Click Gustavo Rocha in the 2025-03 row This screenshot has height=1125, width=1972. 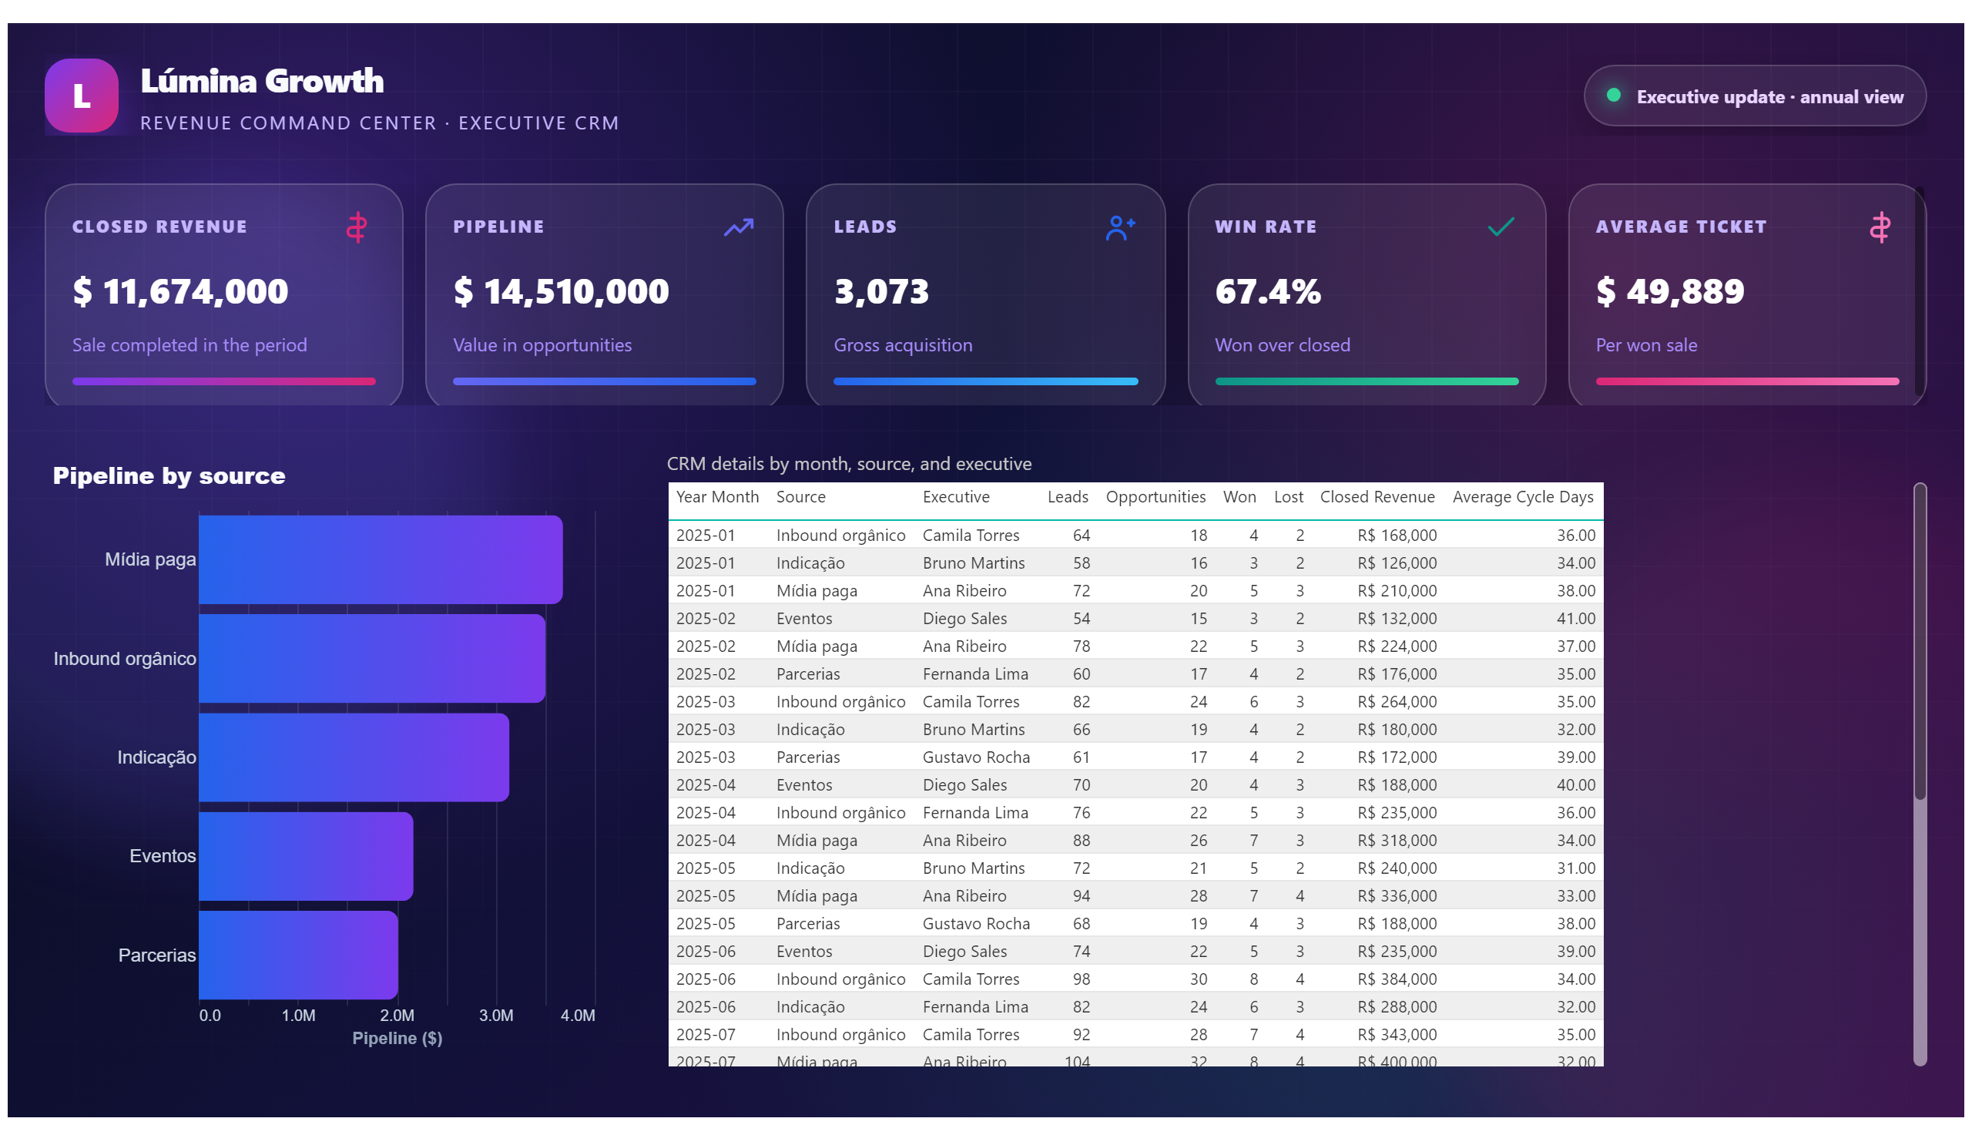pyautogui.click(x=975, y=757)
